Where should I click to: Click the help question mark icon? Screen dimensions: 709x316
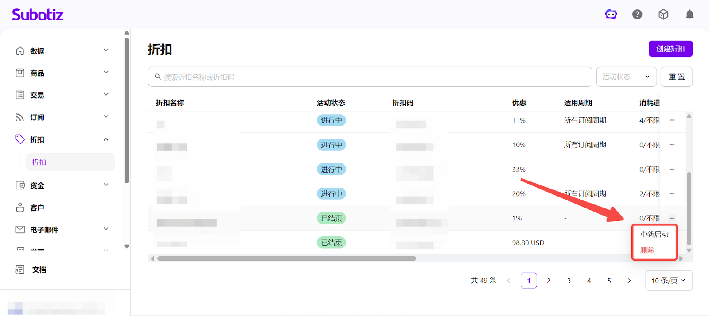[637, 15]
